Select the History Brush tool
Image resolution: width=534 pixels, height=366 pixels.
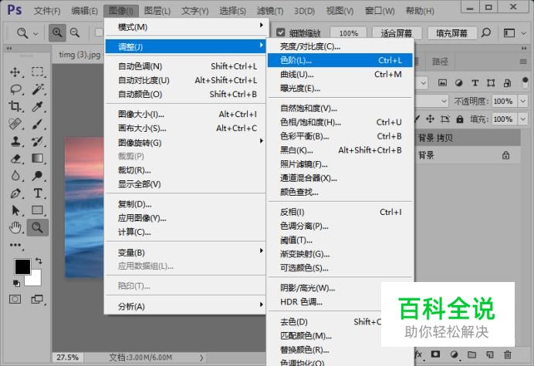click(x=38, y=141)
